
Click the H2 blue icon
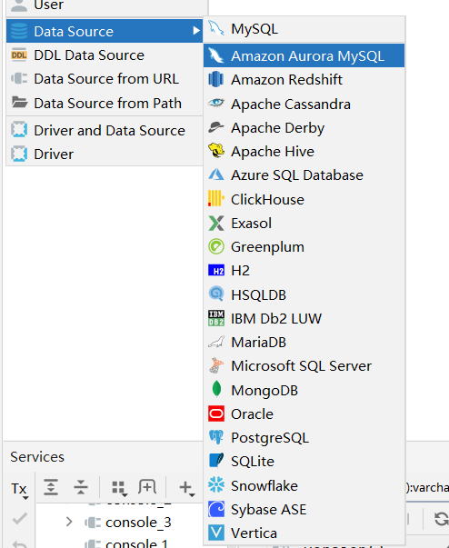coord(216,271)
